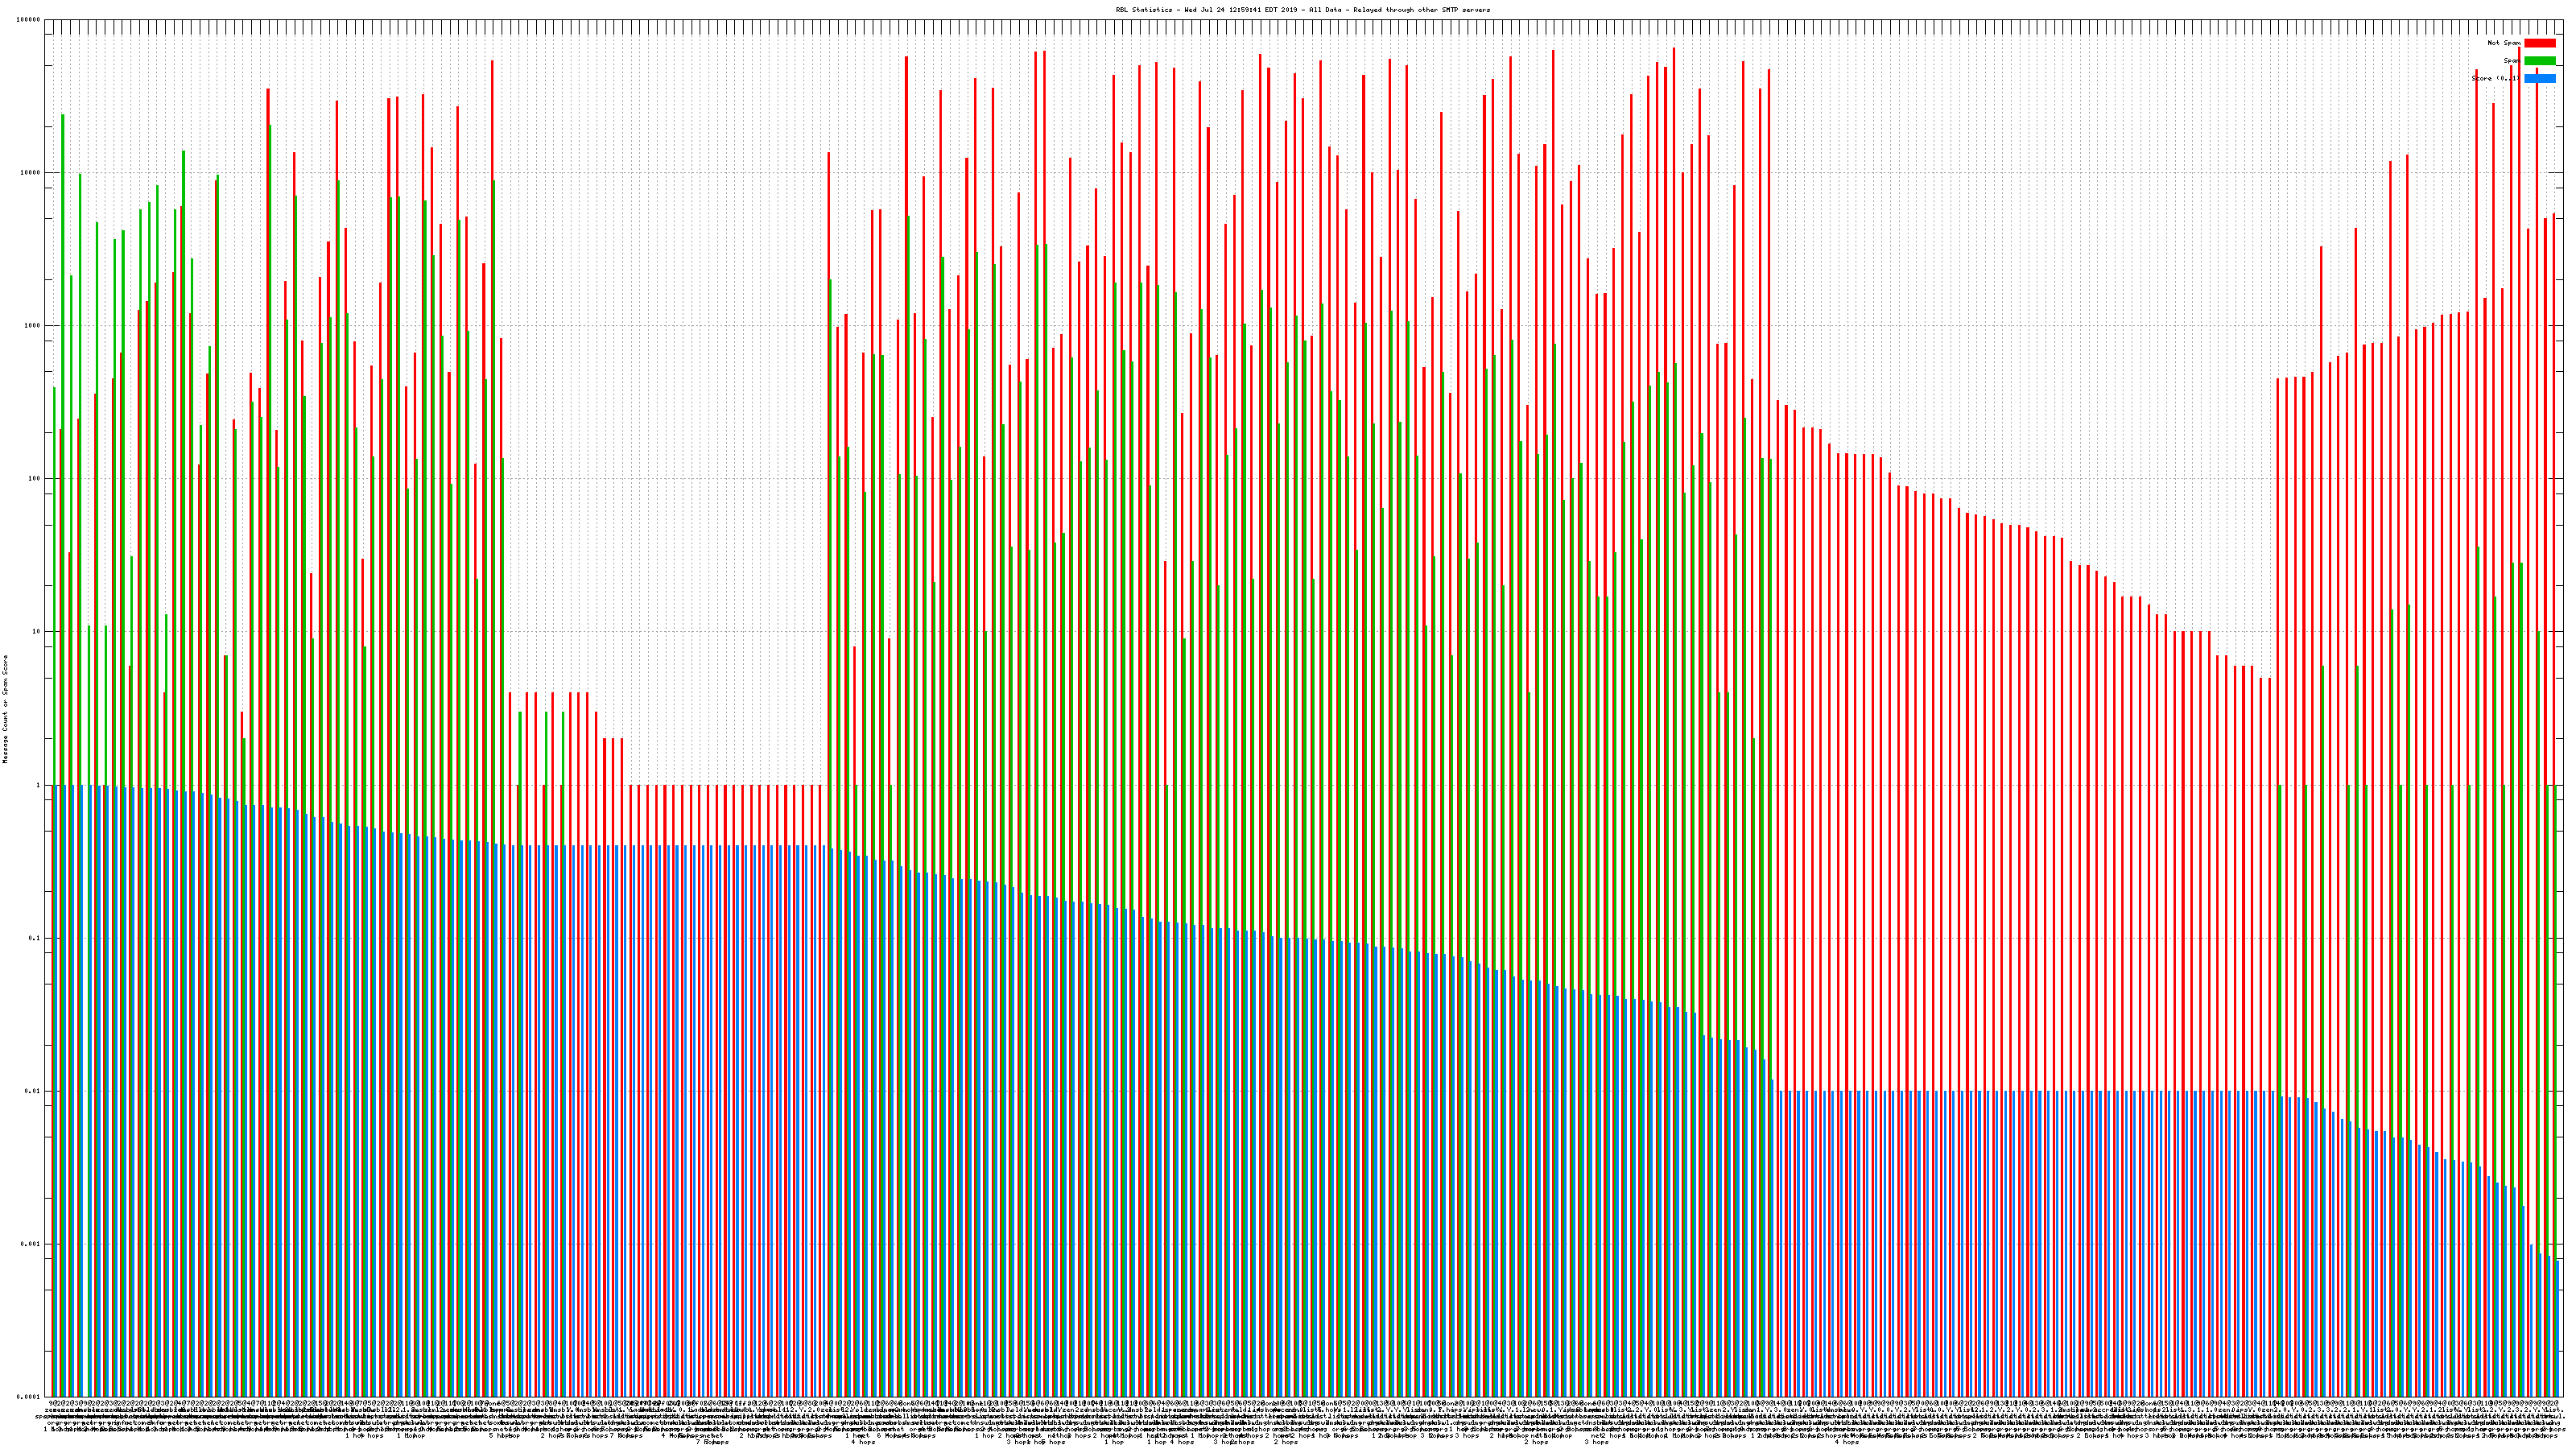
Task: Click the 10 y-axis tick label
Action: click(x=35, y=632)
